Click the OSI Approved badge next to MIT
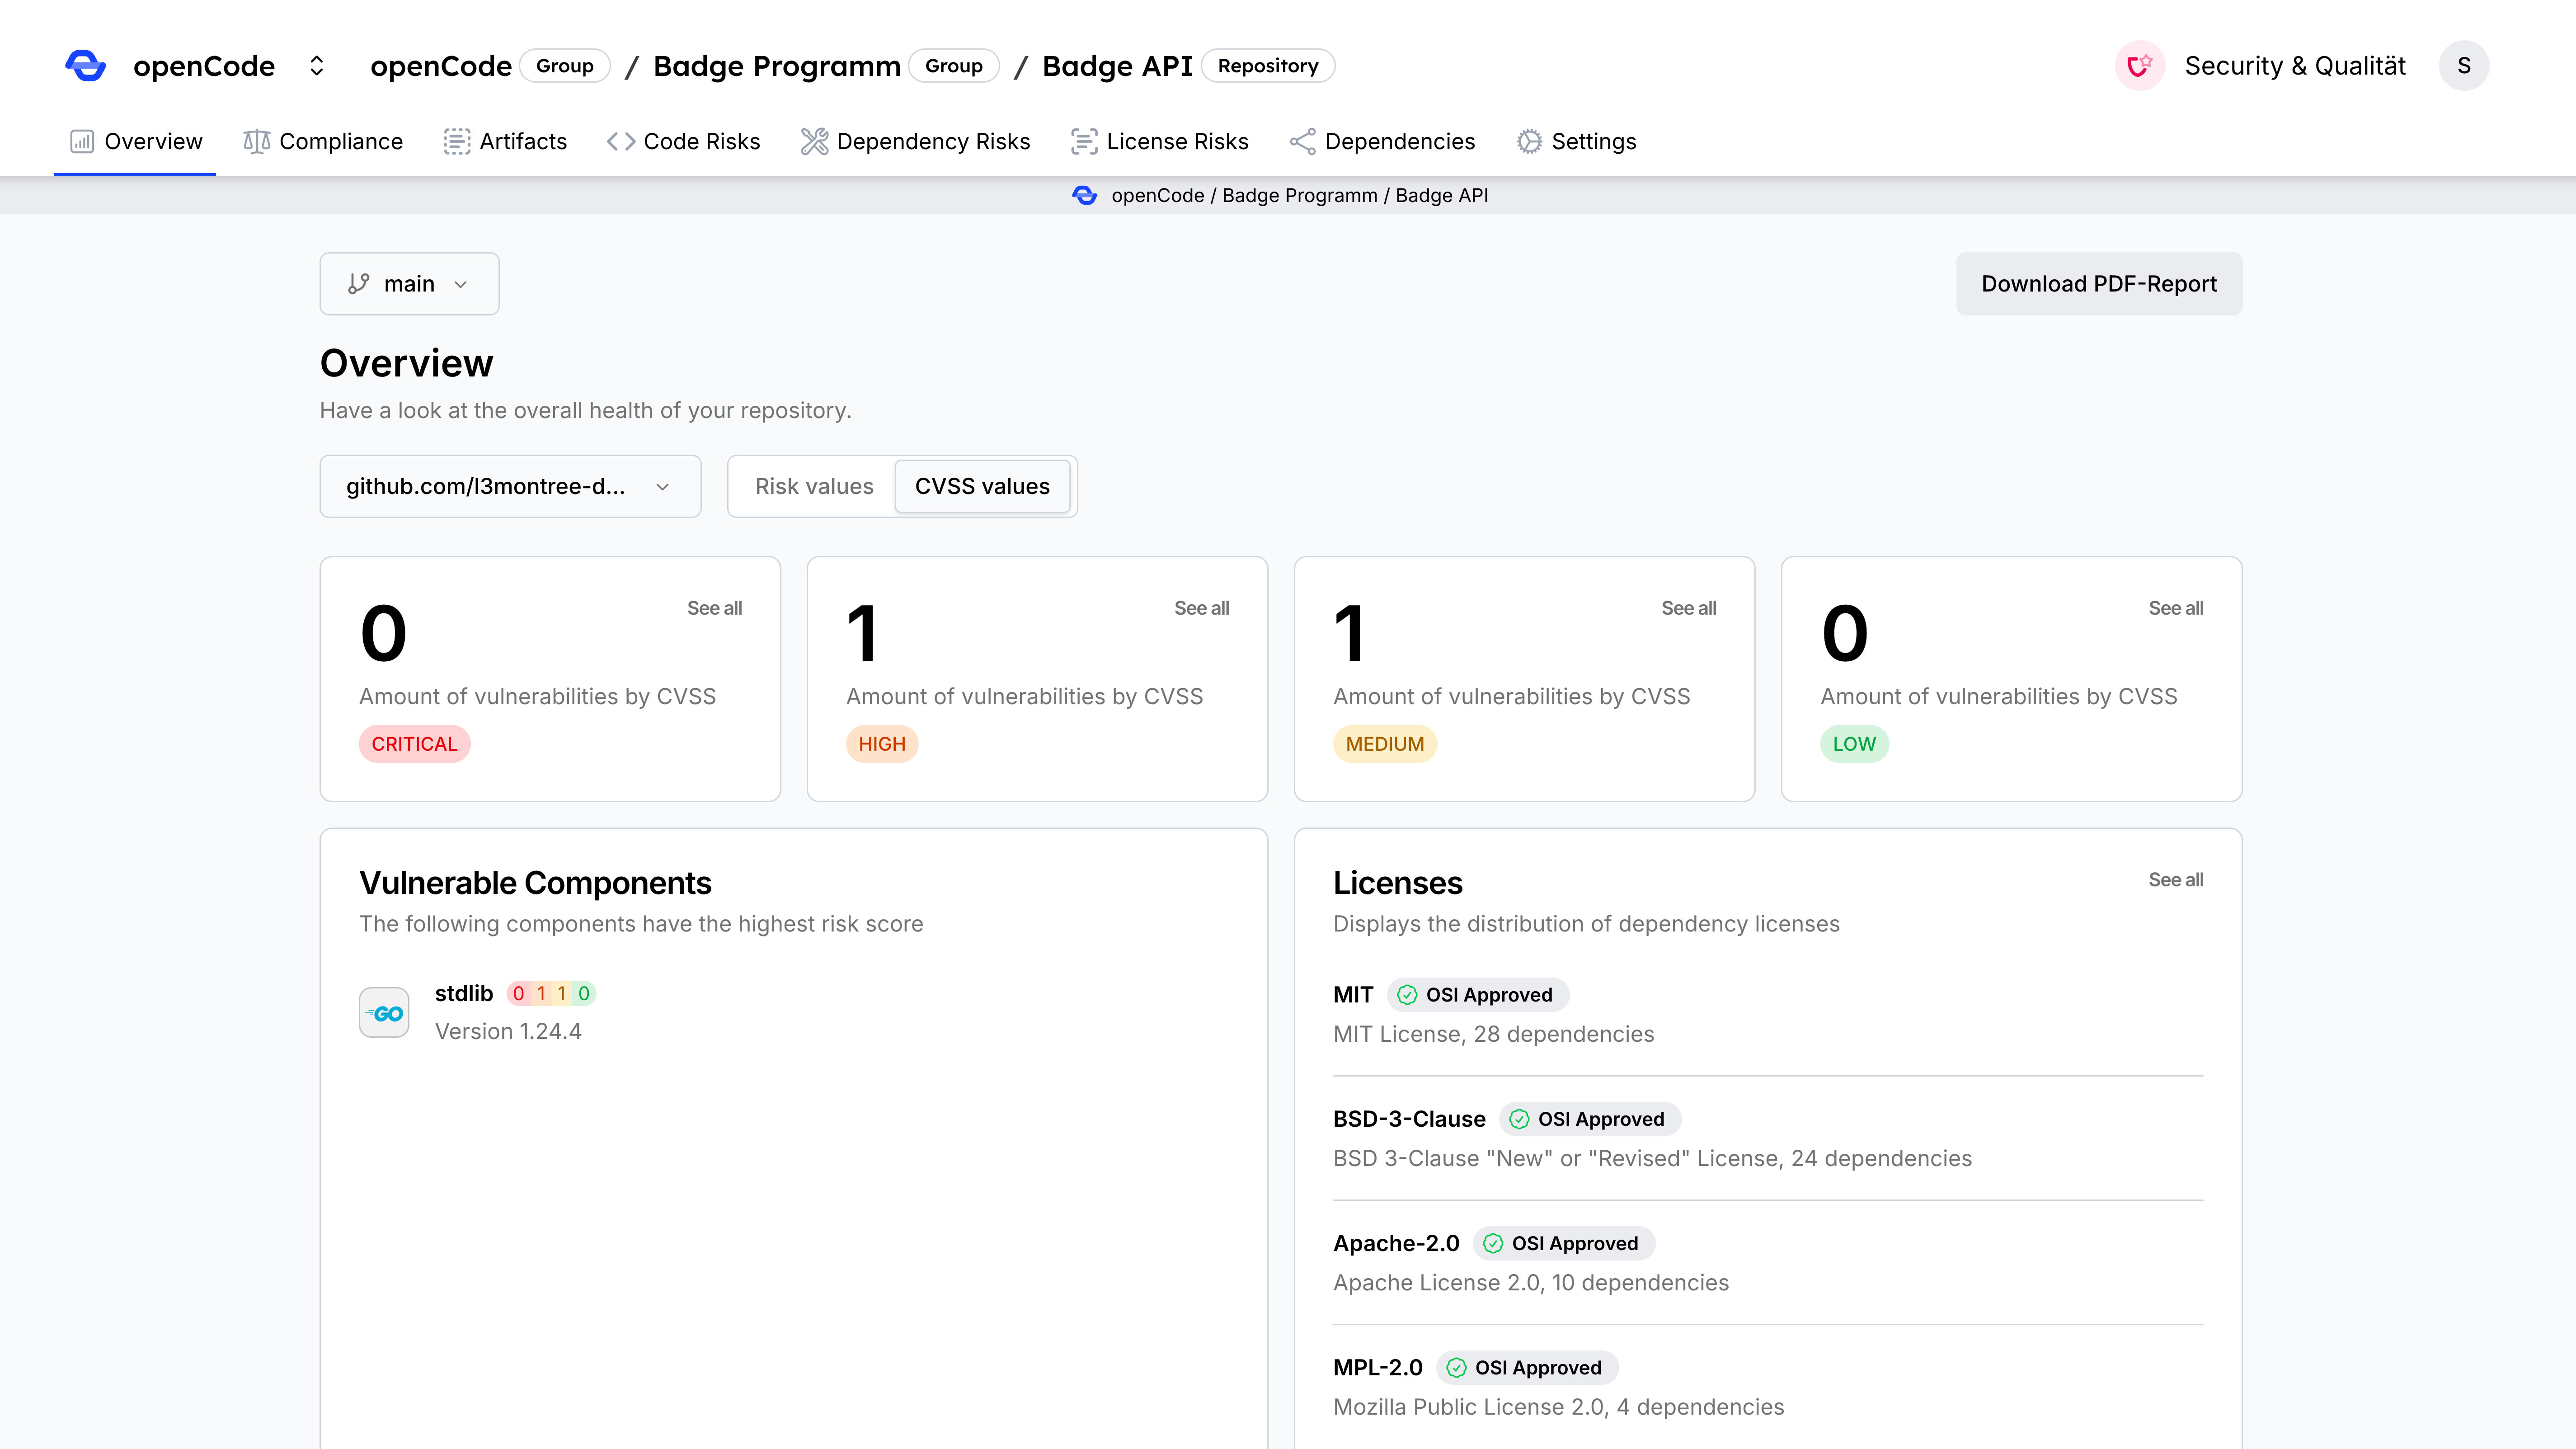 1478,995
